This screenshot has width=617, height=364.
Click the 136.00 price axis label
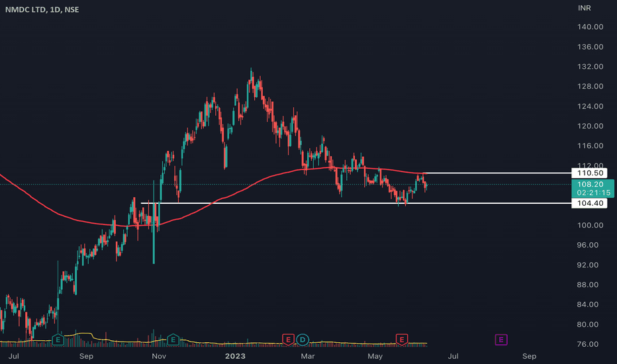click(x=591, y=47)
